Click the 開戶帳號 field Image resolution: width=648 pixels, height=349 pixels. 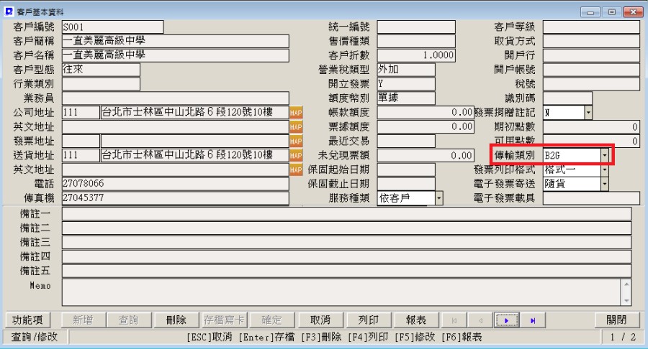click(x=591, y=70)
